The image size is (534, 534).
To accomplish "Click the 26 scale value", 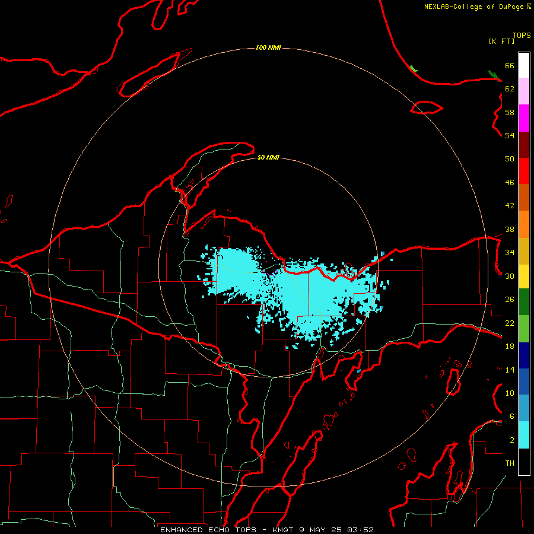I will (x=510, y=300).
